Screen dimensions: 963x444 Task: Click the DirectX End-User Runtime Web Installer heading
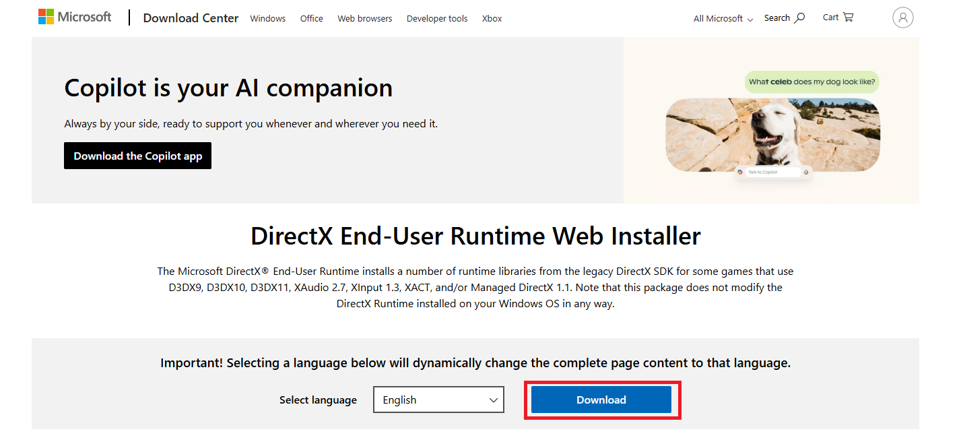[x=475, y=236]
